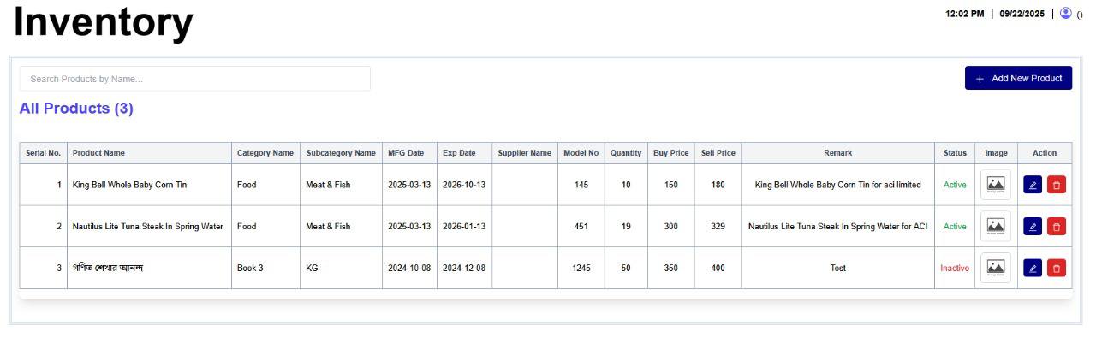Click the Exp Date column header
The width and height of the screenshot is (1096, 349).
pyautogui.click(x=459, y=153)
